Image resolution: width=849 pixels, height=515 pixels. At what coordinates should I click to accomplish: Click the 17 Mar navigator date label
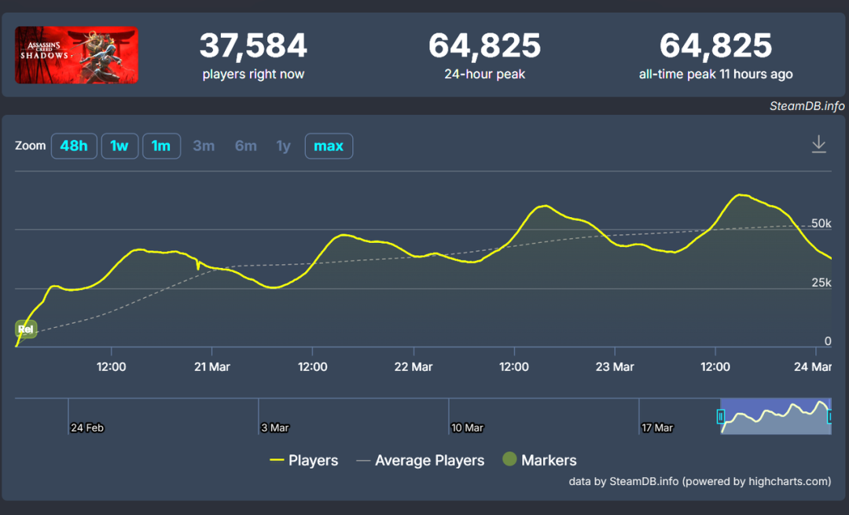pyautogui.click(x=657, y=428)
